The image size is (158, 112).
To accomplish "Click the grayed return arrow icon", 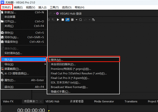I will click(85, 20).
